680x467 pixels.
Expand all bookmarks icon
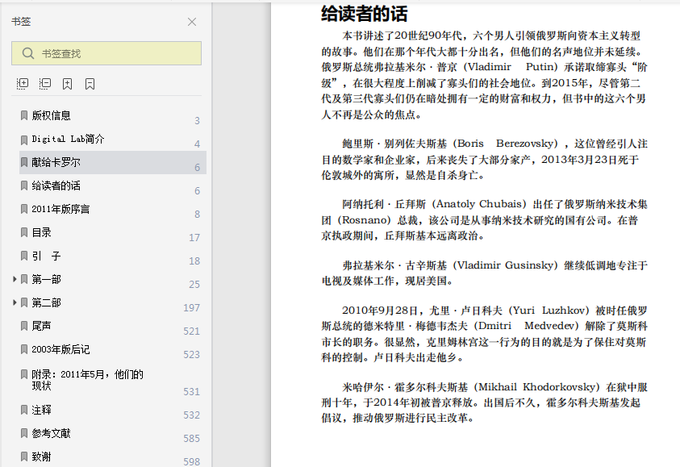(x=23, y=84)
